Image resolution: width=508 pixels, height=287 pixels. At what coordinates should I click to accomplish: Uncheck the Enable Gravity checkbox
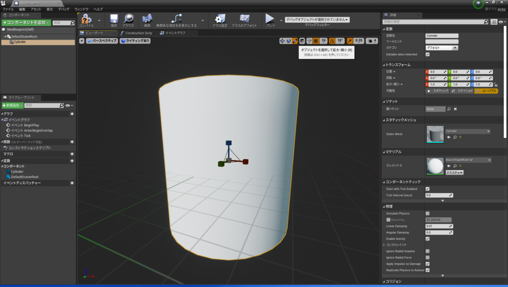click(428, 239)
